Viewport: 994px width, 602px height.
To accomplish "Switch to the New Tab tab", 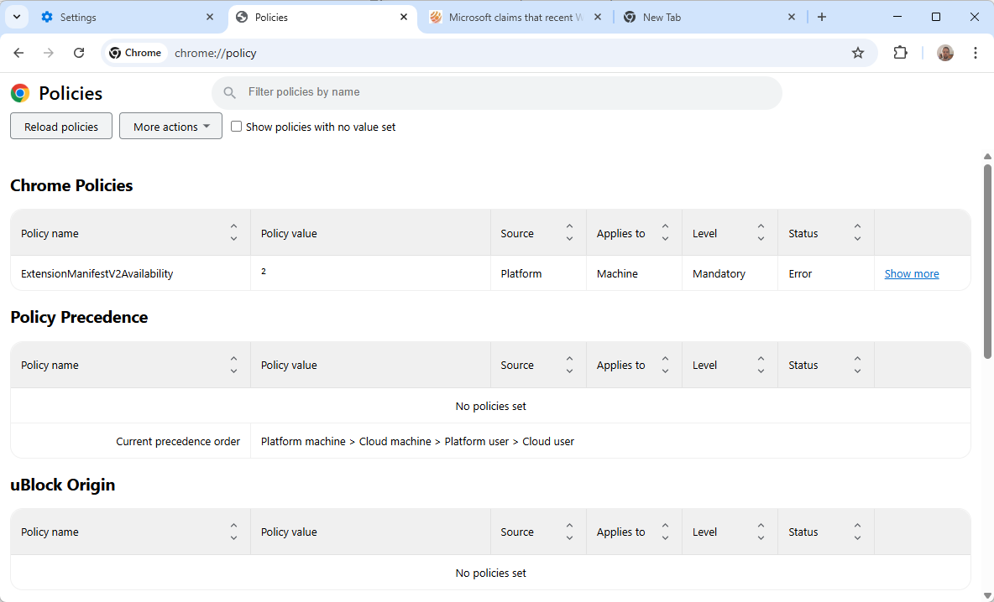I will [710, 17].
